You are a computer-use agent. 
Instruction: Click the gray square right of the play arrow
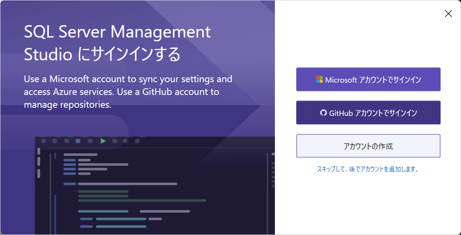click(x=114, y=141)
